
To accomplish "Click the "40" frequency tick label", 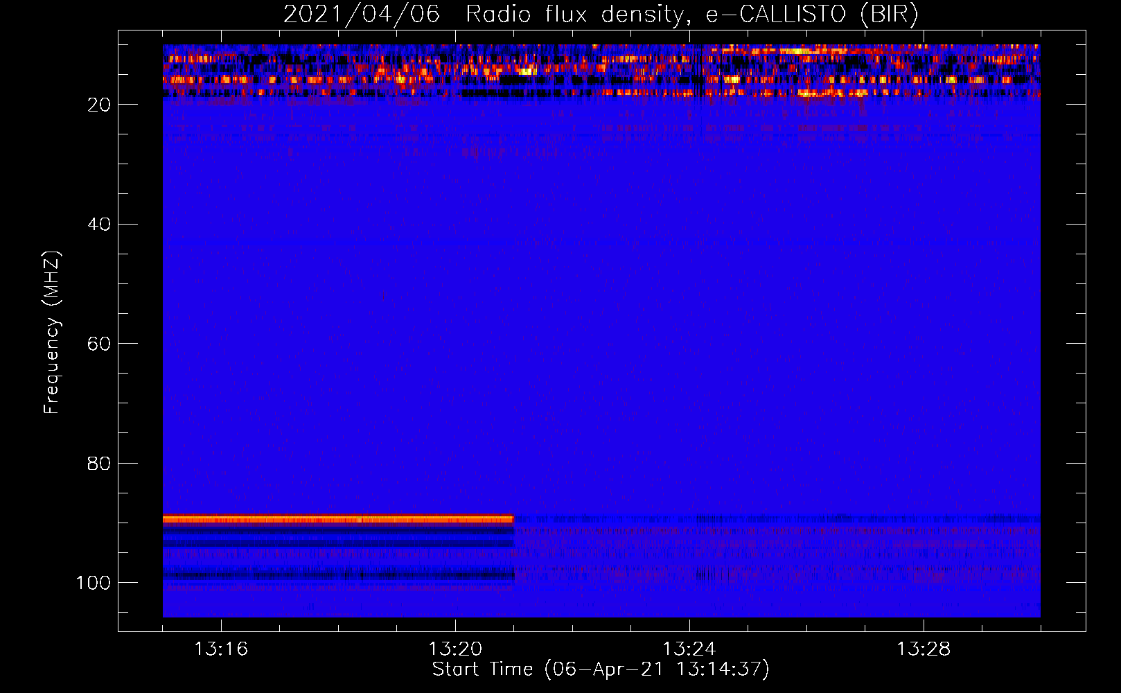I will point(99,225).
